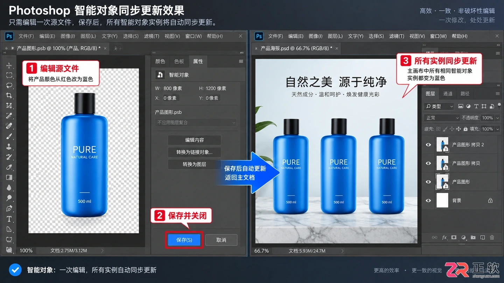504x283 pixels.
Task: Switch to the 色板 tab
Action: [179, 61]
